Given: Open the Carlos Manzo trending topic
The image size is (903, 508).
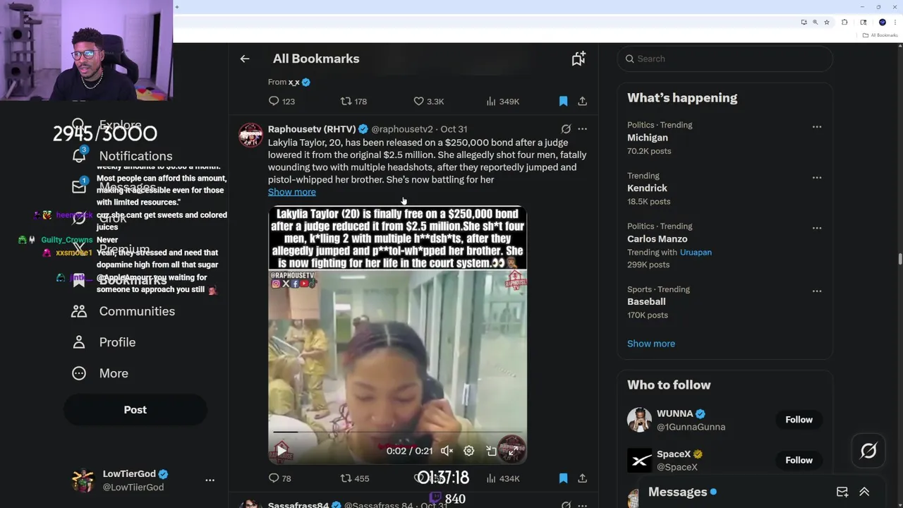Looking at the screenshot, I should coord(657,239).
